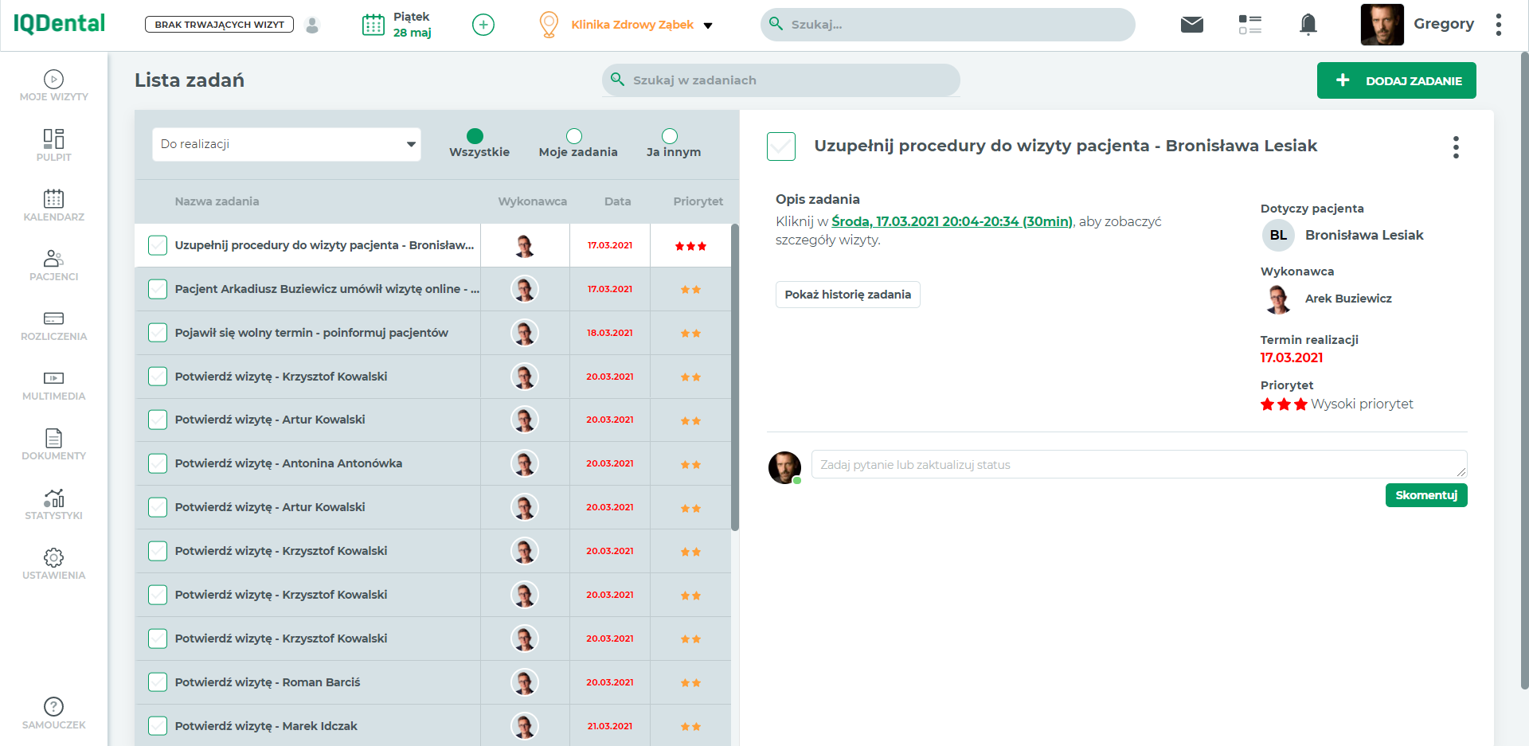Screen dimensions: 1529x746
Task: Click the BL patient initials badge
Action: point(1278,235)
